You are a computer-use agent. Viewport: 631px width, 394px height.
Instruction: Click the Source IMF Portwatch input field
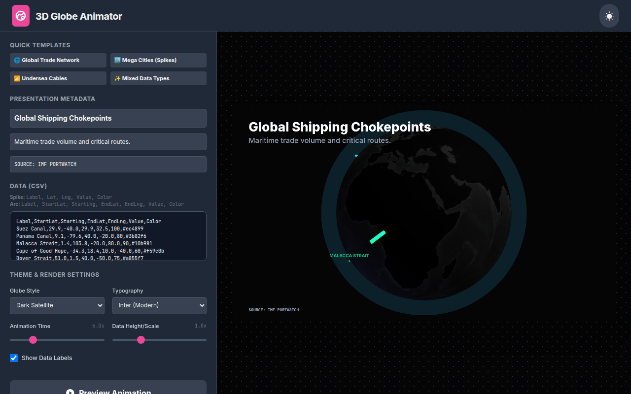coord(108,164)
